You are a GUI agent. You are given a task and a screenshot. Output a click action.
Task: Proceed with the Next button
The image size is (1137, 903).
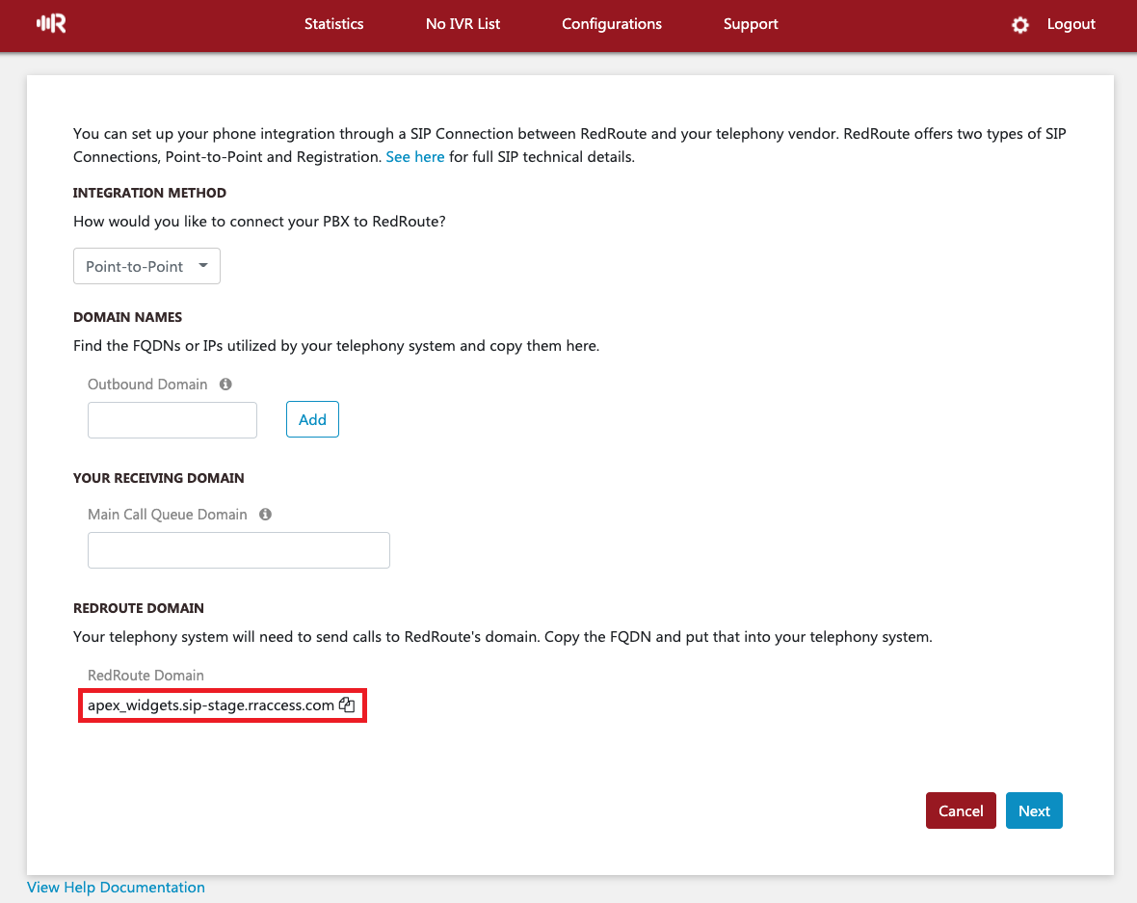point(1034,810)
